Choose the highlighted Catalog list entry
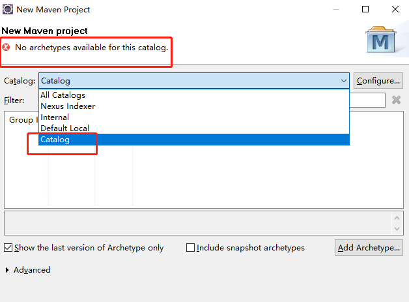The height and width of the screenshot is (302, 409). coord(55,140)
